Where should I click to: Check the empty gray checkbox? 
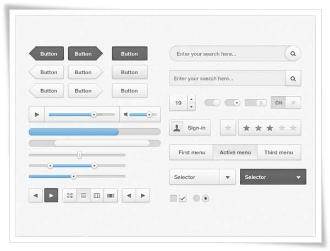(173, 198)
